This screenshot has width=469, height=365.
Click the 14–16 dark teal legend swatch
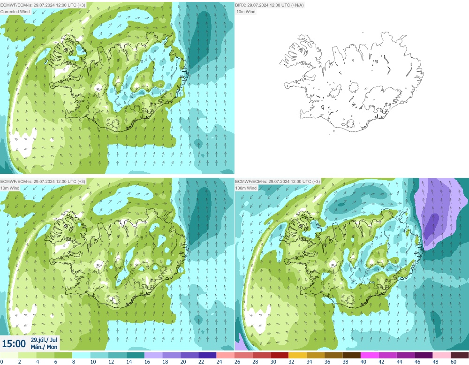[x=136, y=355]
